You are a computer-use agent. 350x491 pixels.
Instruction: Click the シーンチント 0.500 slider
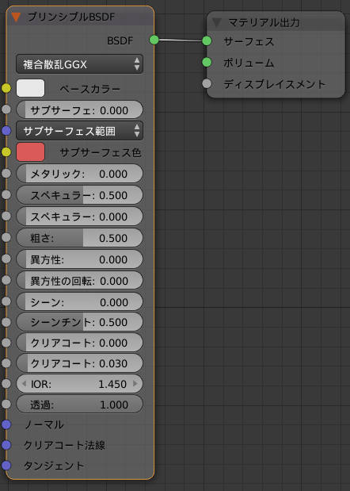click(x=80, y=322)
